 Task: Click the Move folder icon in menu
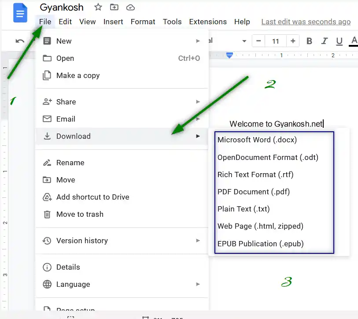(47, 180)
